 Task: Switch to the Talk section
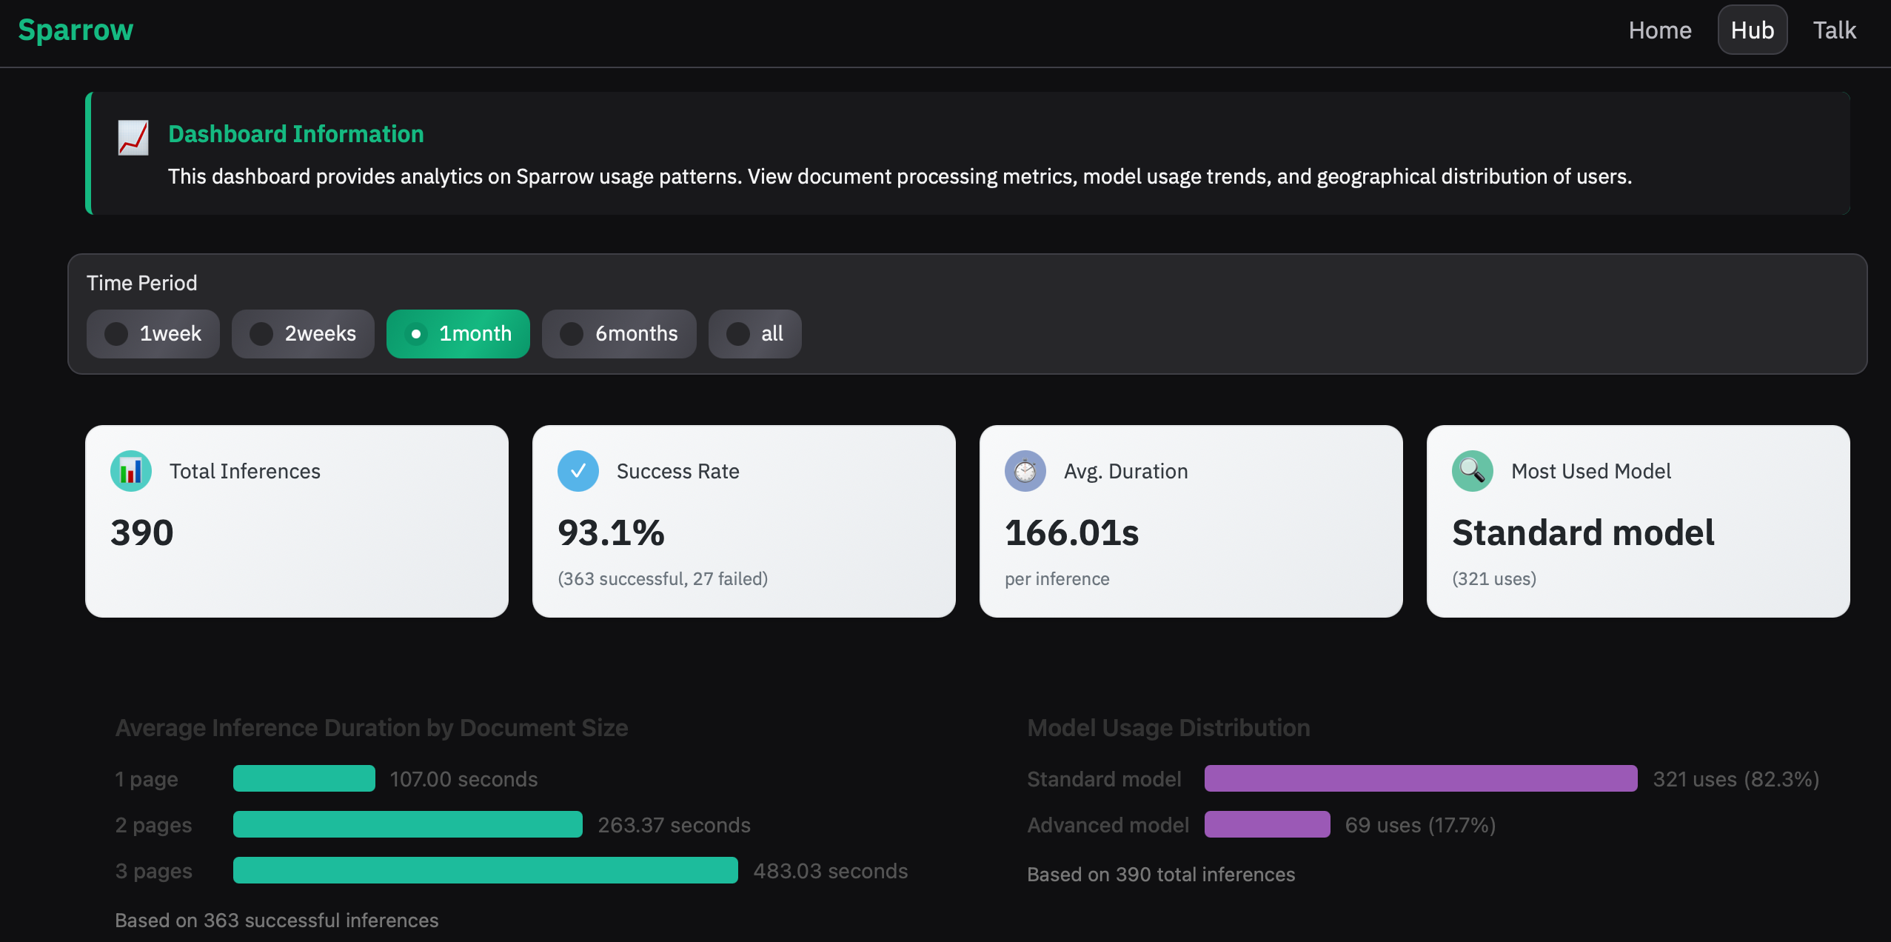point(1834,30)
